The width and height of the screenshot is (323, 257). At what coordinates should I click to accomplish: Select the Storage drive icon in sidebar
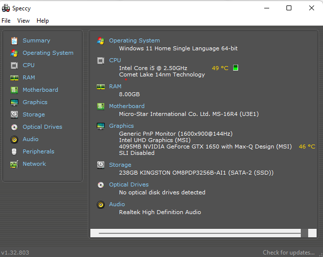click(x=14, y=114)
